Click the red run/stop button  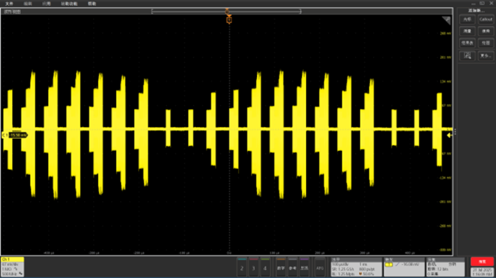point(482,262)
